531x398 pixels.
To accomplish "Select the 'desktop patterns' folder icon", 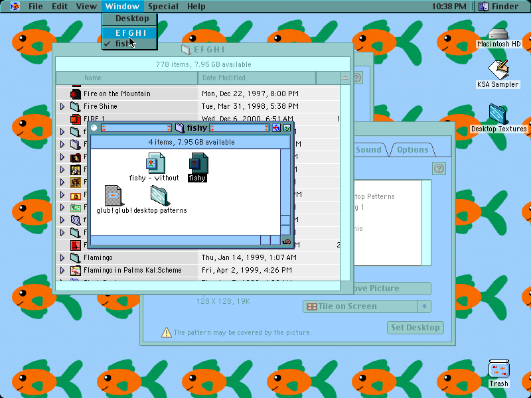I will (159, 195).
